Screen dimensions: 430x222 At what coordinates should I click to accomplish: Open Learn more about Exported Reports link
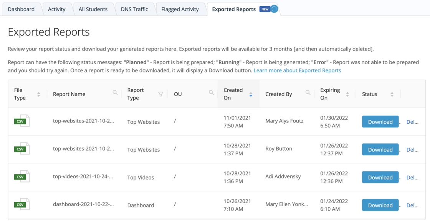297,70
